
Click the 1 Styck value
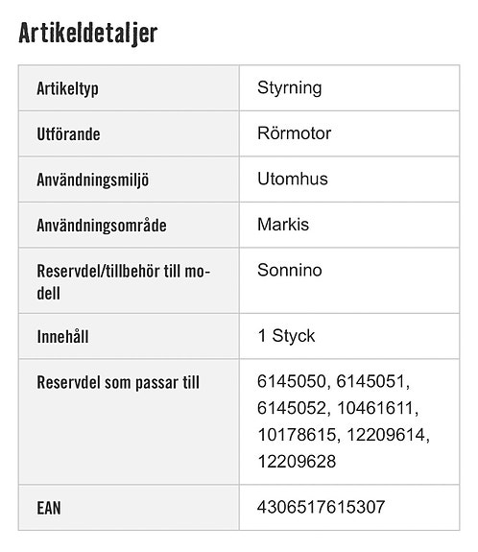286,336
